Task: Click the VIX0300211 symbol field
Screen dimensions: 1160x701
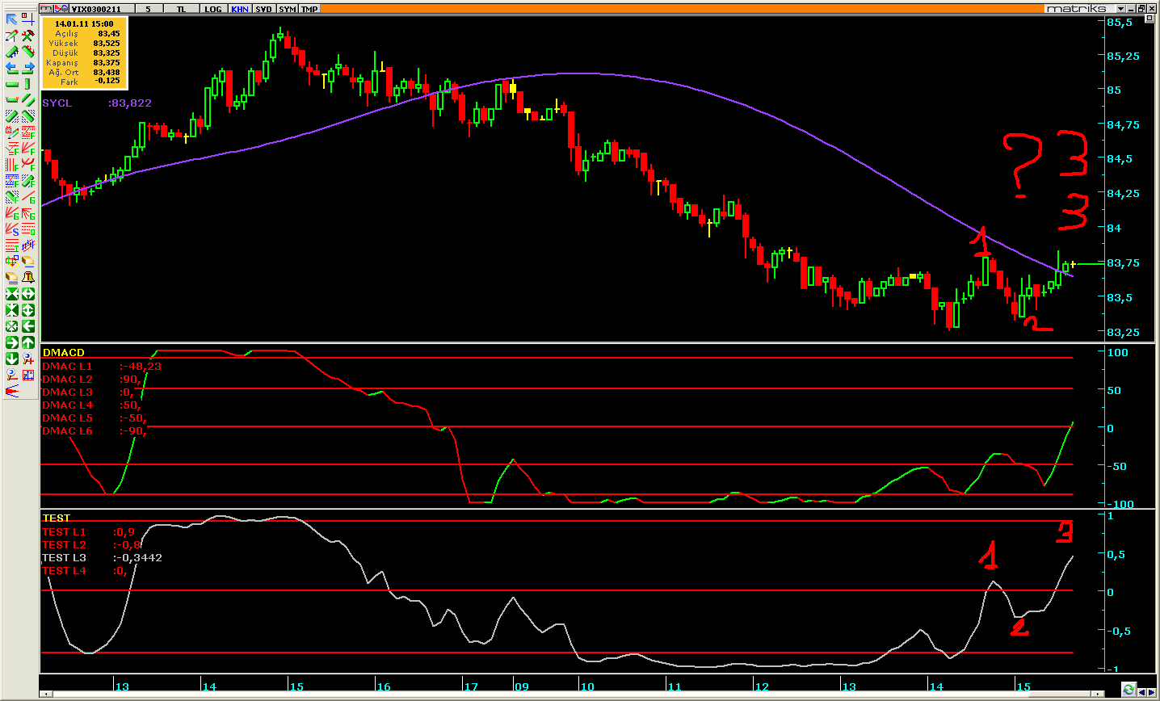Action: [95, 9]
